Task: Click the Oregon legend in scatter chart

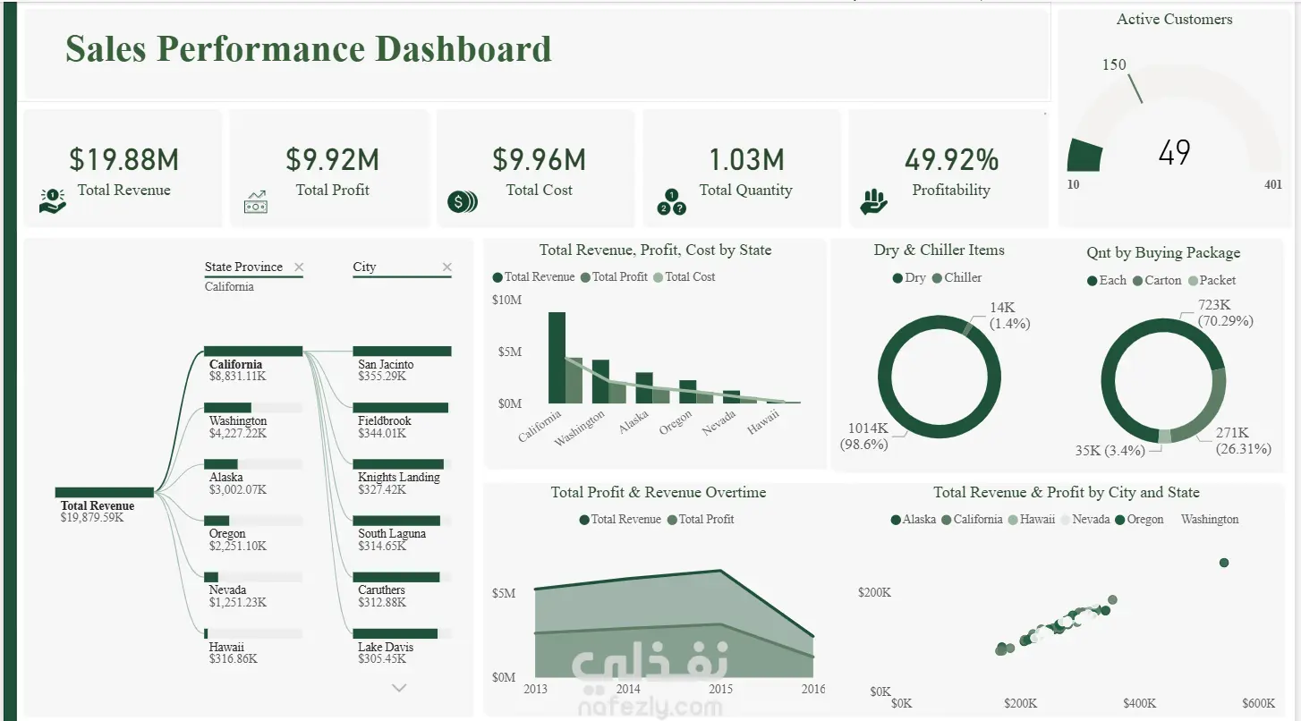Action: pyautogui.click(x=1140, y=520)
